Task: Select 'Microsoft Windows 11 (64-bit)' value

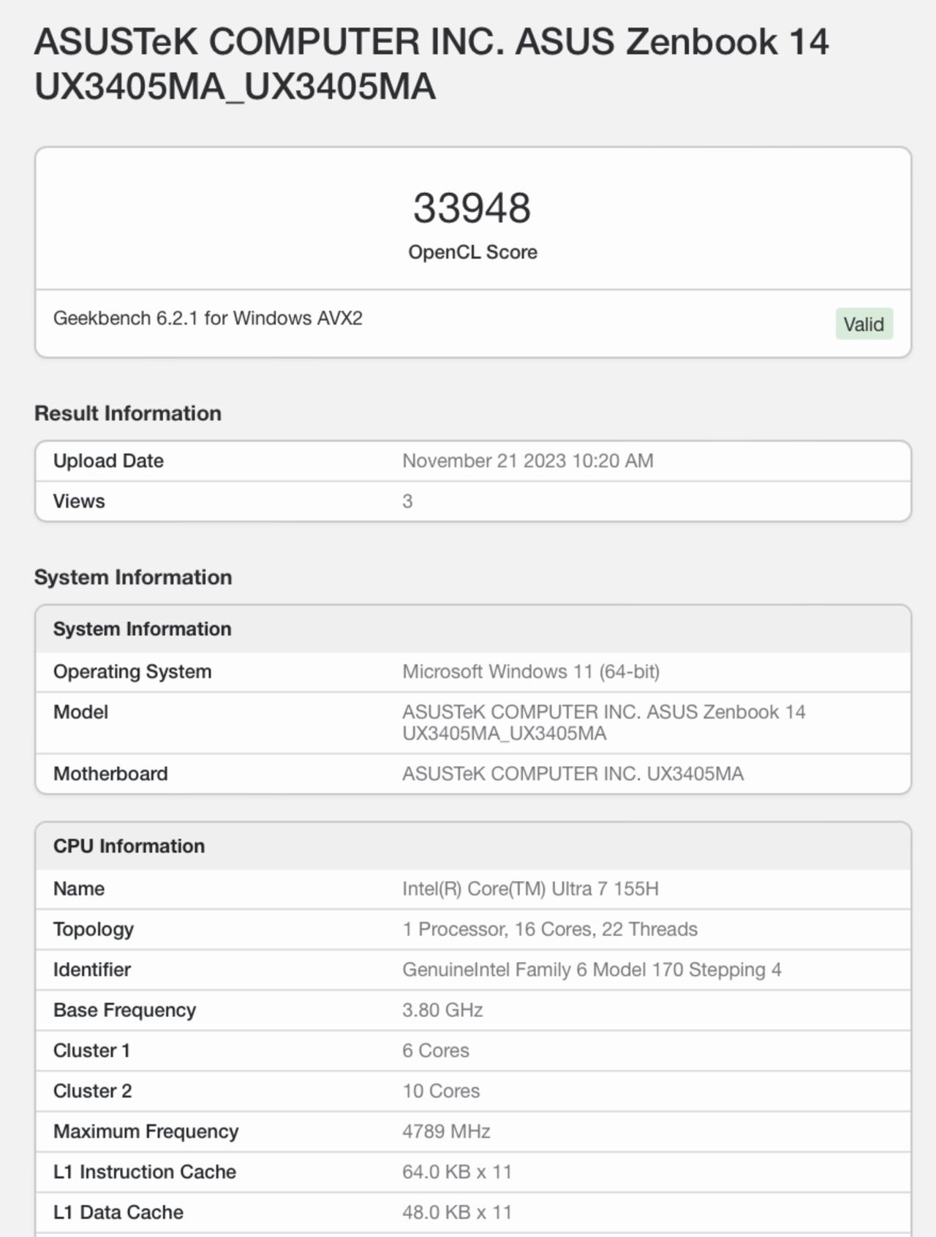Action: 531,671
